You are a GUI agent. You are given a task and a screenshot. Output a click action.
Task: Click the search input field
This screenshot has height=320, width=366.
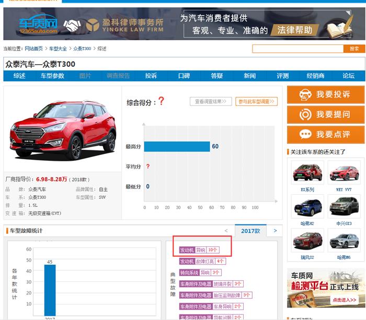pyautogui.click(x=298, y=49)
